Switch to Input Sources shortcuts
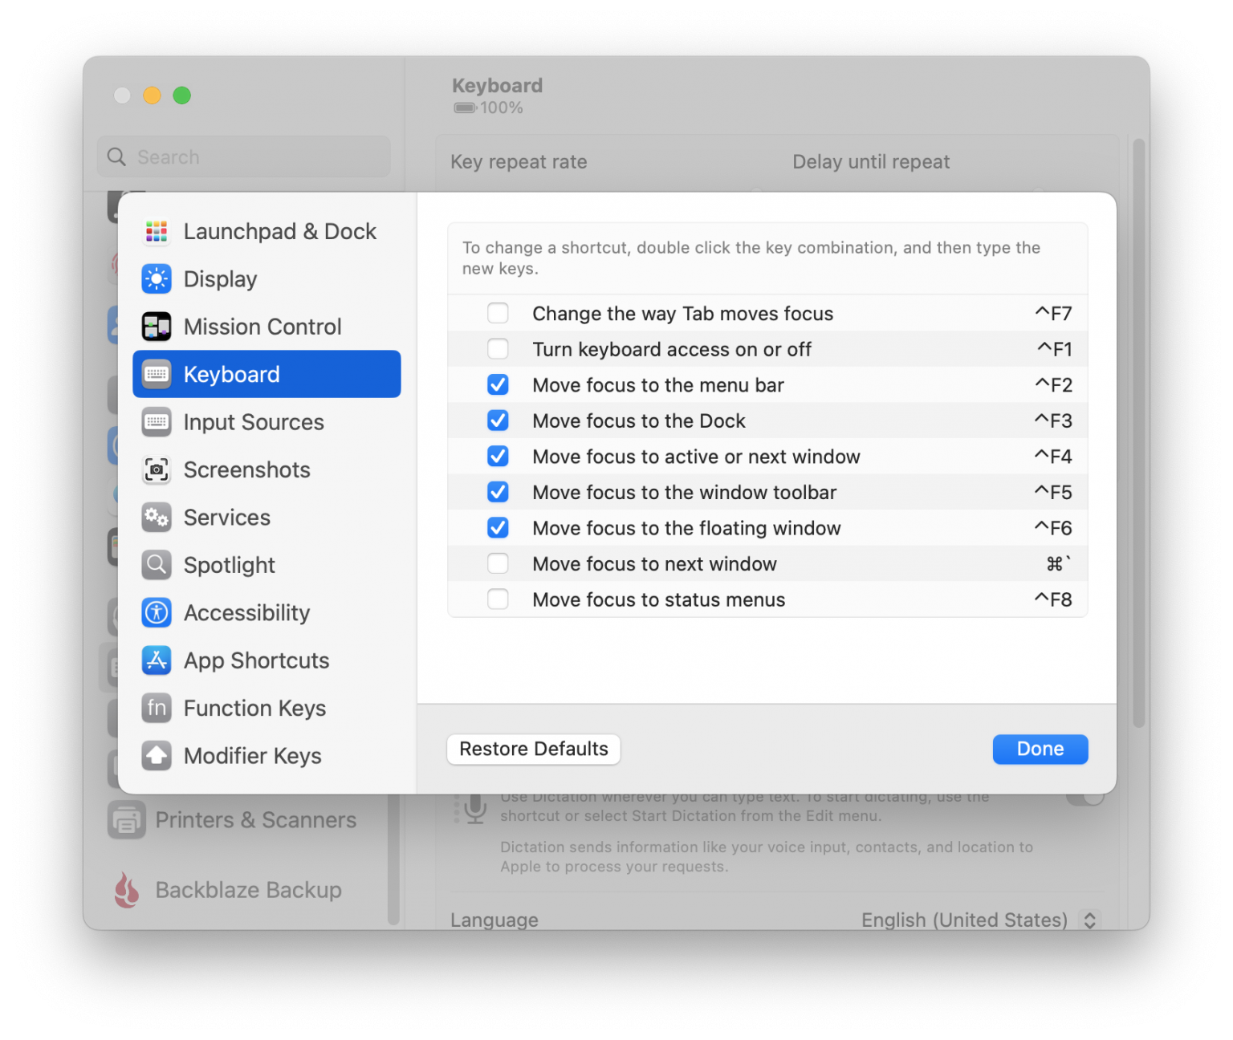Image resolution: width=1233 pixels, height=1040 pixels. (x=254, y=422)
